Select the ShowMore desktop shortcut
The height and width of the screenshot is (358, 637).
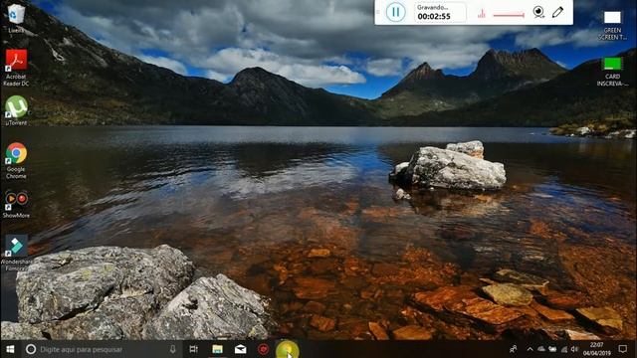16,205
